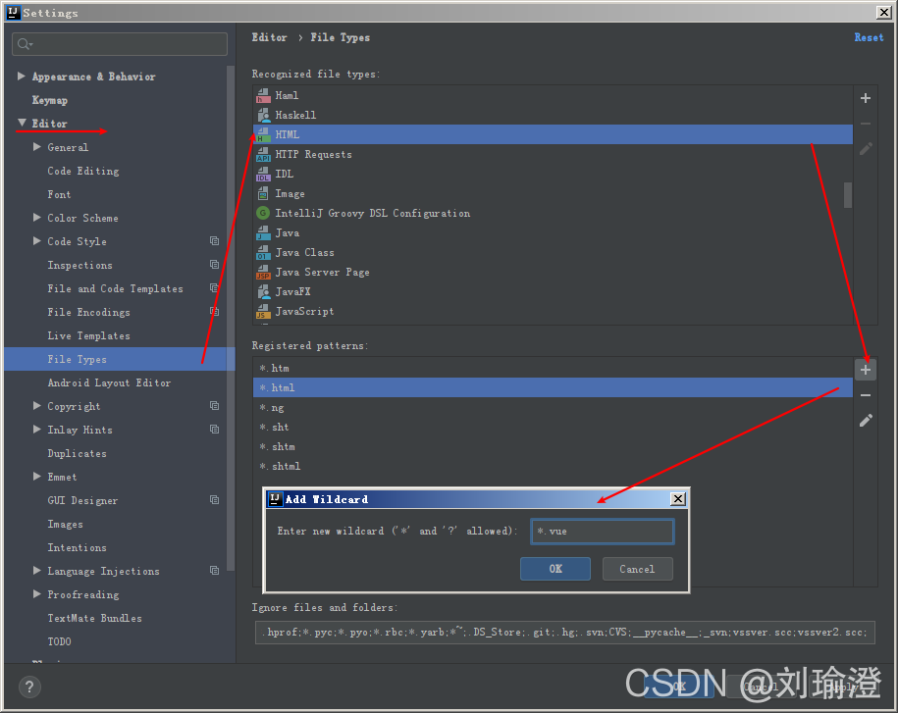
Task: Click the JavaFX file type icon
Action: coord(263,292)
